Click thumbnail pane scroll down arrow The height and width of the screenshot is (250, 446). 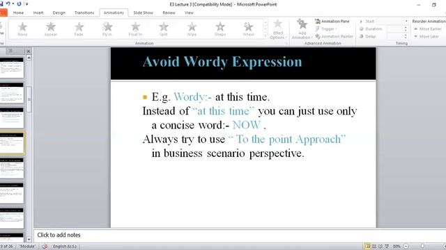point(29,239)
